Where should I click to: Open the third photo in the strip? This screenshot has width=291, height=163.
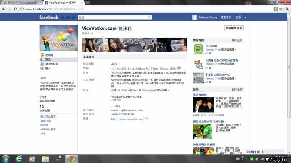[x=135, y=45]
